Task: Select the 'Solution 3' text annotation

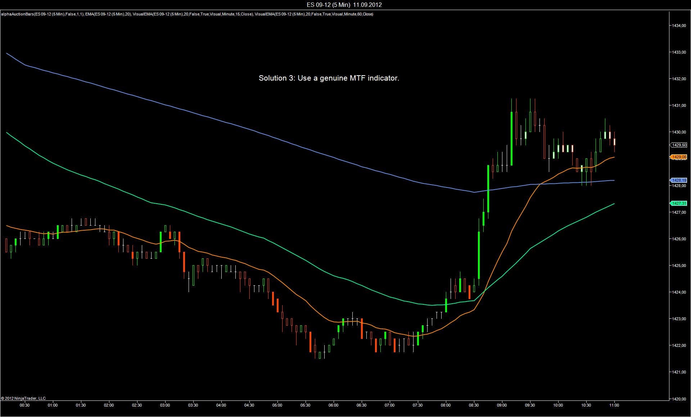Action: click(x=329, y=78)
